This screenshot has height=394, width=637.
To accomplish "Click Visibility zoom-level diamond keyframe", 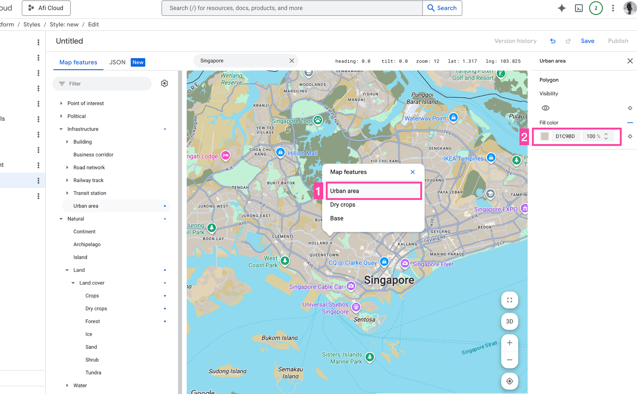I will (x=630, y=108).
